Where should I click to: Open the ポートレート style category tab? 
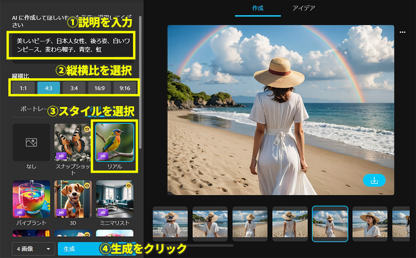click(x=33, y=109)
